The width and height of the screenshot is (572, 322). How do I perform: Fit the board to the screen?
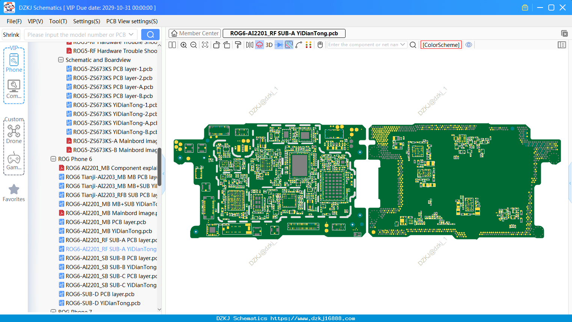pos(205,45)
